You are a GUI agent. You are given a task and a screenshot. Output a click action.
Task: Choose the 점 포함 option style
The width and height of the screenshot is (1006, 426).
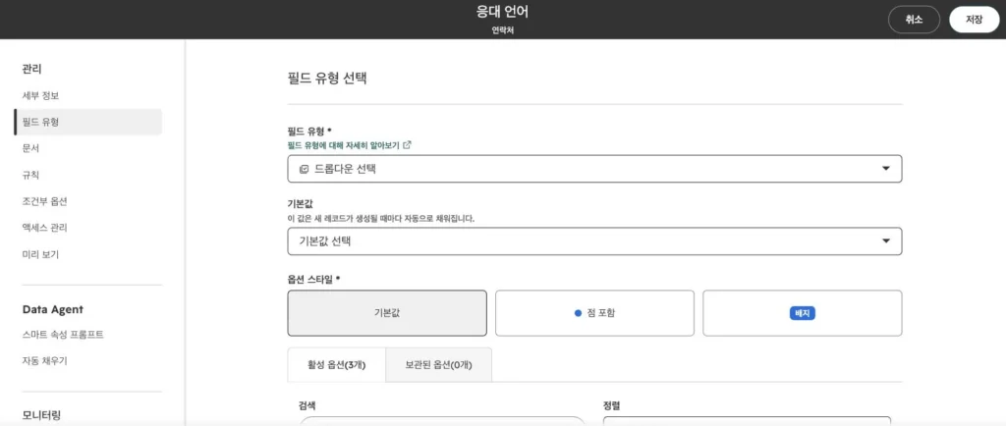[594, 313]
